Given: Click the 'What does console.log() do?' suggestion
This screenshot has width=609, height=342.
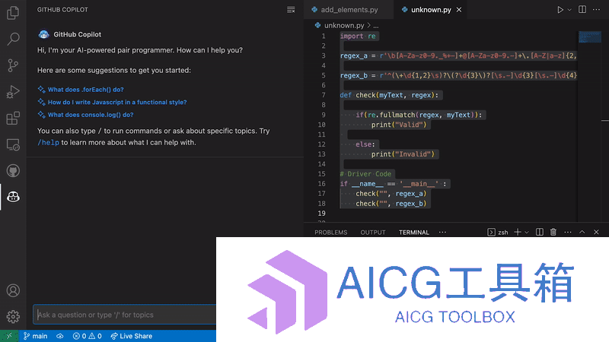Looking at the screenshot, I should (91, 115).
